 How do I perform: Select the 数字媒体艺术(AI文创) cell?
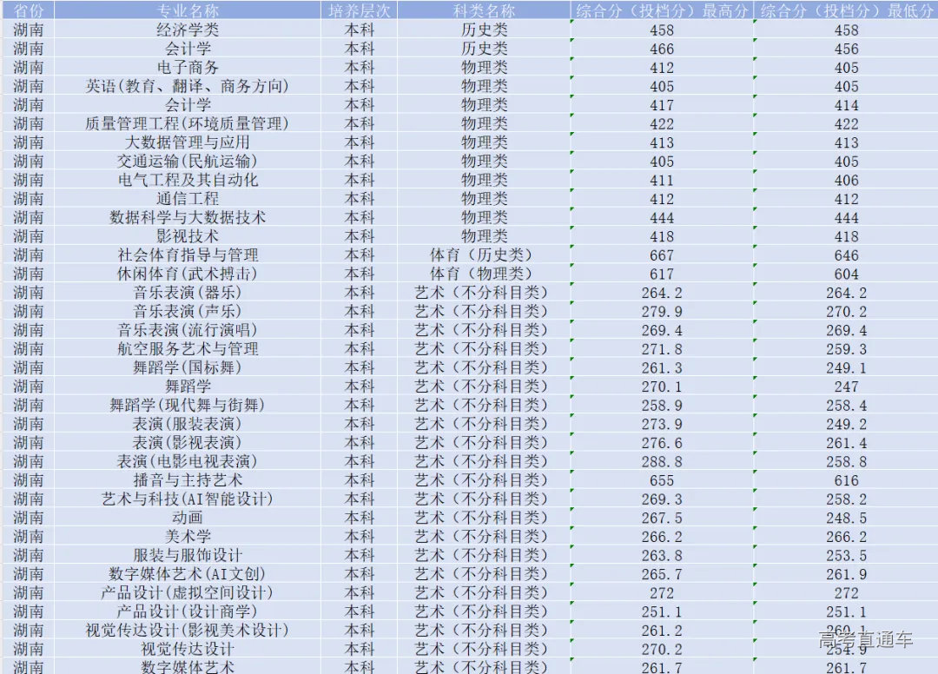188,573
